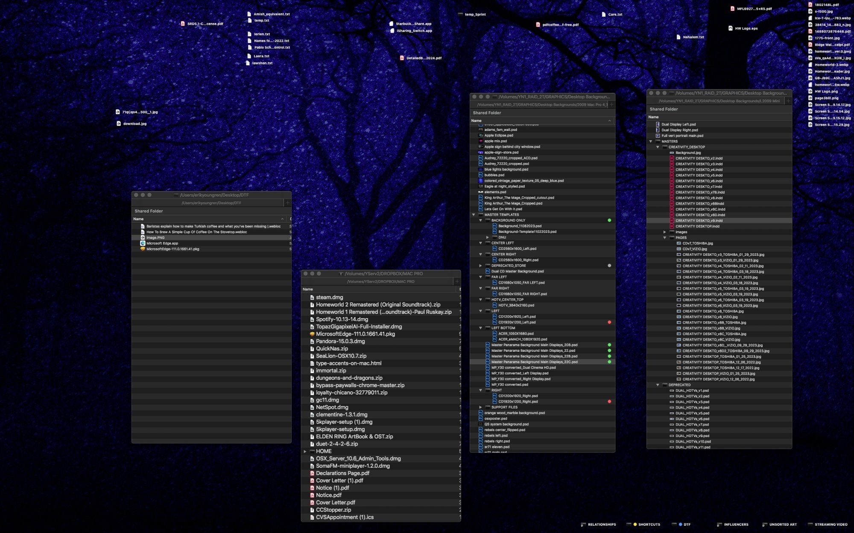The width and height of the screenshot is (854, 533).
Task: Add a new tab in the DTF window
Action: pos(287,203)
